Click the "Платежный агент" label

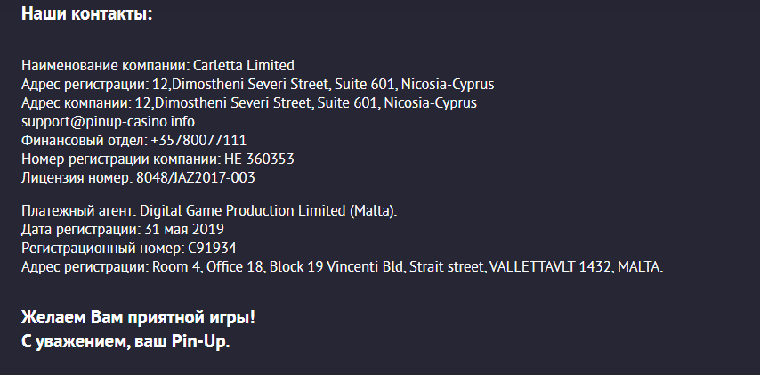click(x=77, y=210)
